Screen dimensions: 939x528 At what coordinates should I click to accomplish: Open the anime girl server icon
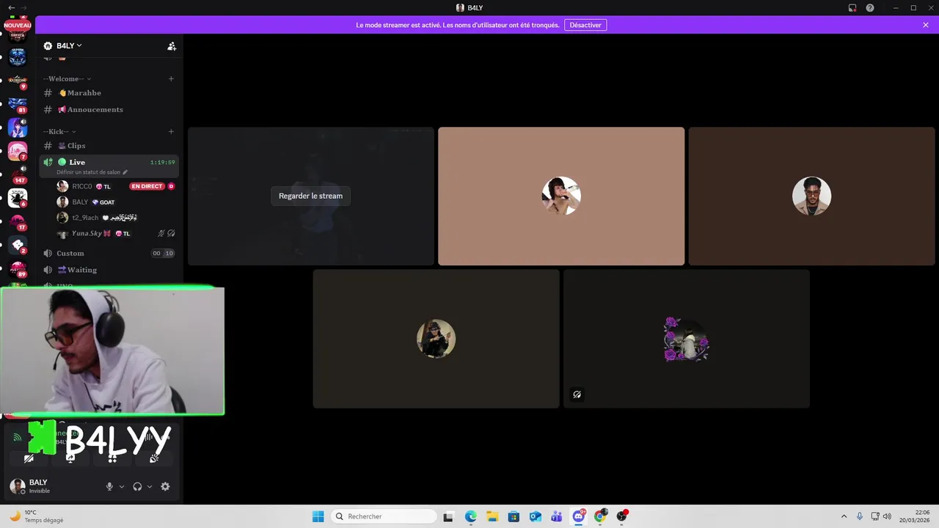click(x=18, y=128)
